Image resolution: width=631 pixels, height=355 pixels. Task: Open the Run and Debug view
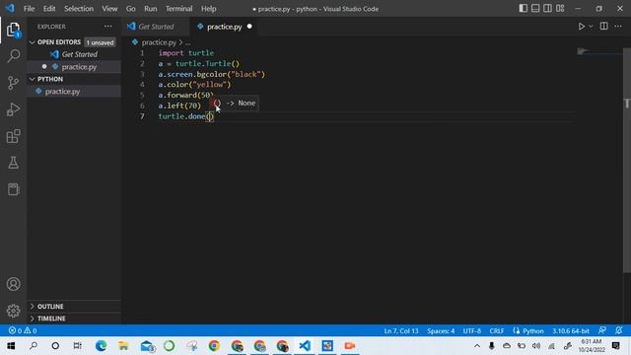click(x=13, y=109)
